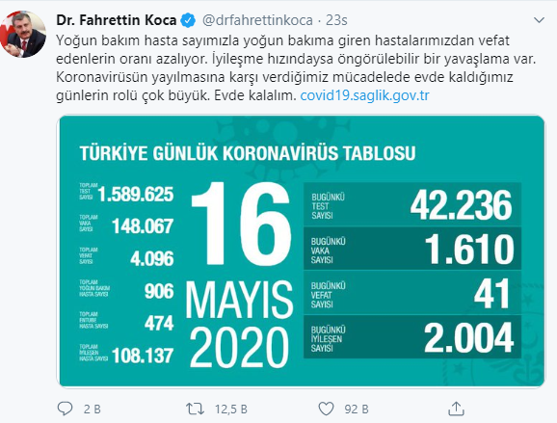
Task: Open the reply speech bubble icon
Action: tap(65, 409)
